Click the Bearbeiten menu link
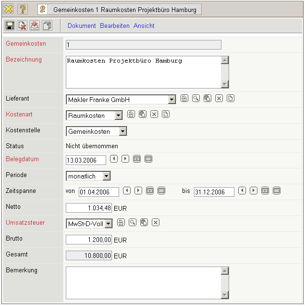The width and height of the screenshot is (305, 306). coord(115,26)
